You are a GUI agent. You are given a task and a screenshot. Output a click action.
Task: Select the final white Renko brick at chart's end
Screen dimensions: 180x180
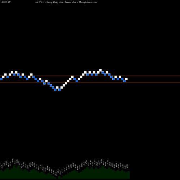tap(126, 79)
